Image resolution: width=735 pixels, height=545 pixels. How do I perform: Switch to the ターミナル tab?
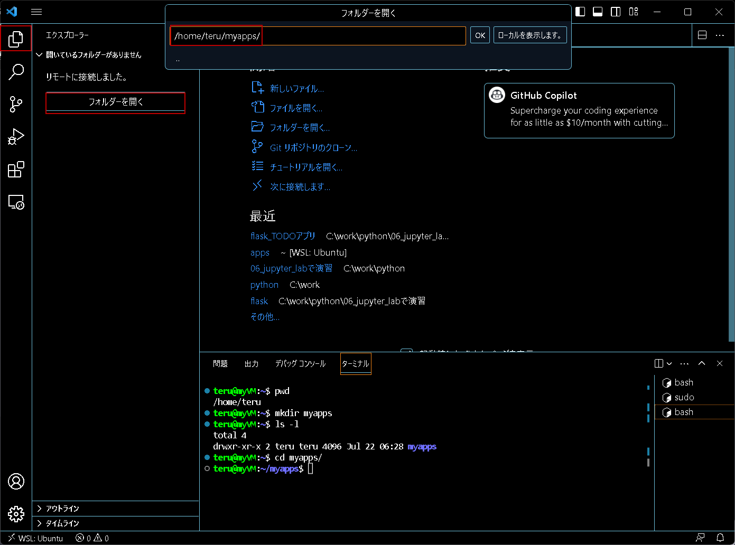pos(356,364)
